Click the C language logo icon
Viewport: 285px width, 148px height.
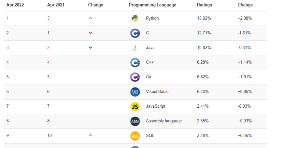(x=135, y=33)
